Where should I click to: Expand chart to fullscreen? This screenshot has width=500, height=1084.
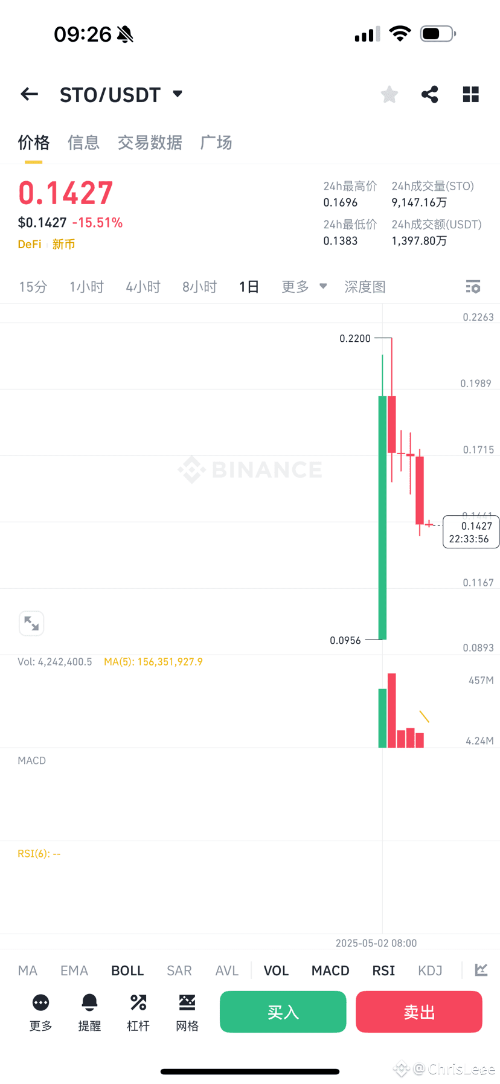31,623
